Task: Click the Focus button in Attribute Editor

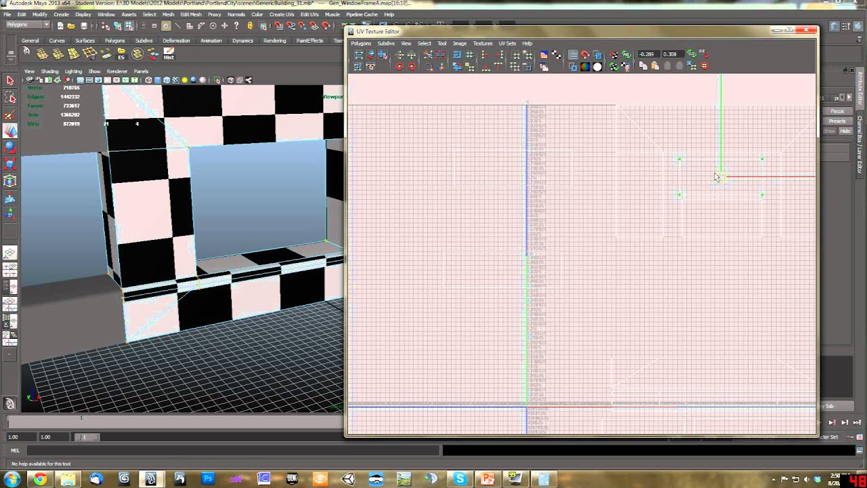Action: pos(838,111)
